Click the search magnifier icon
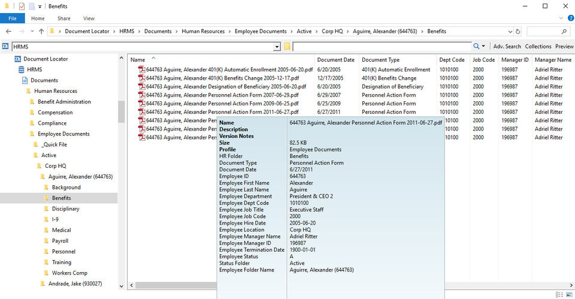The width and height of the screenshot is (575, 299). point(477,46)
